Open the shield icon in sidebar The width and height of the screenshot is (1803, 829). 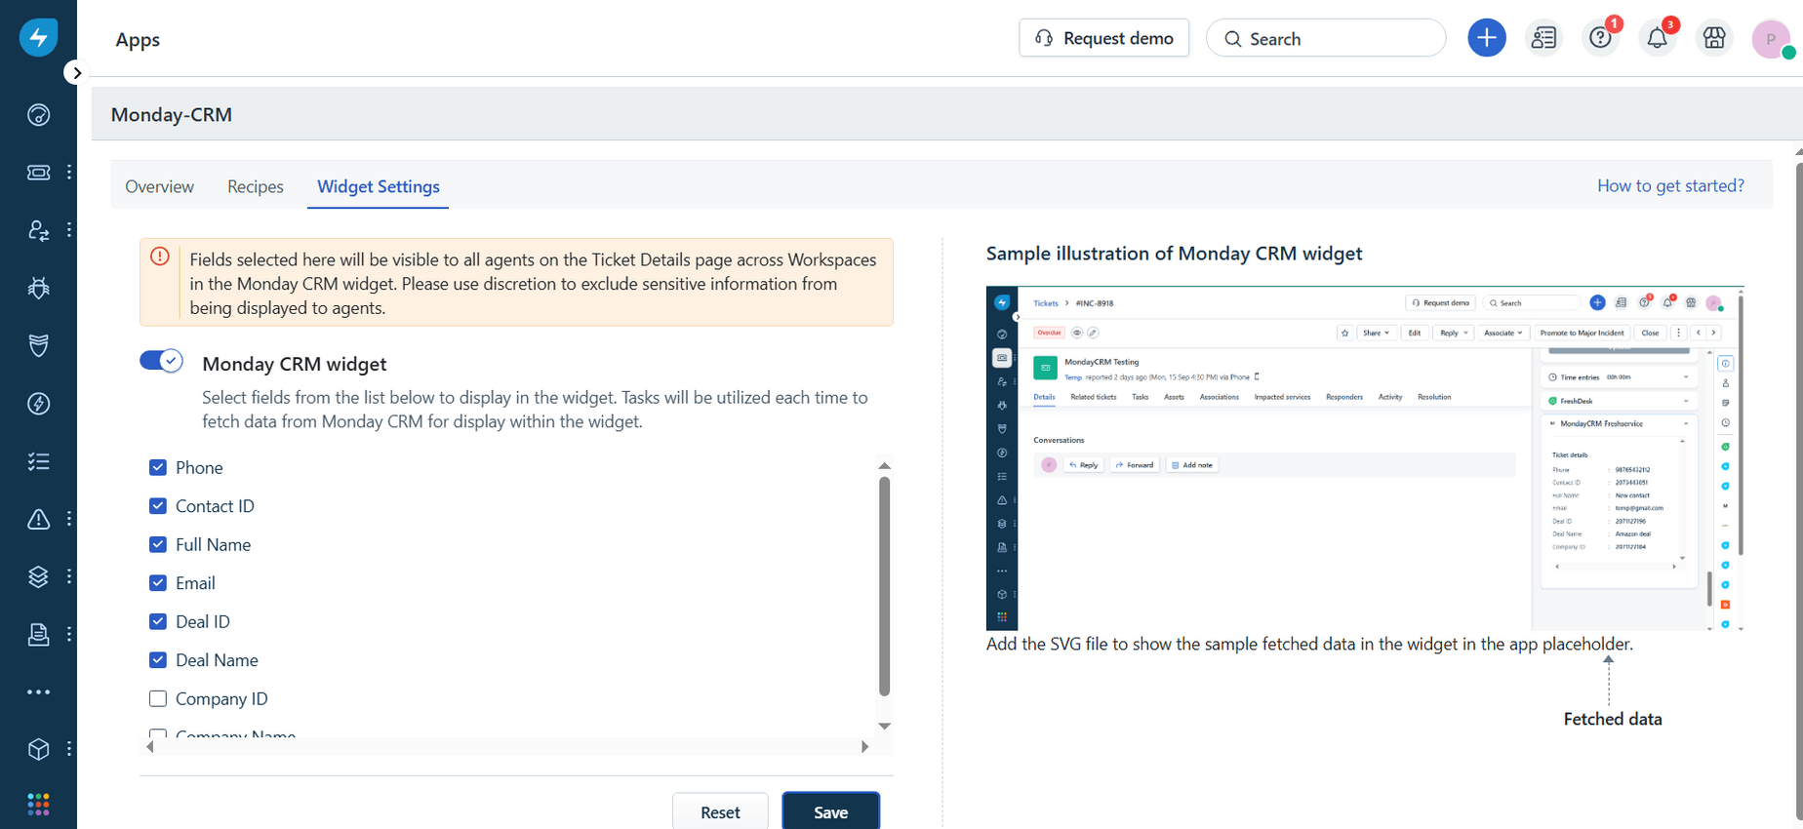(x=38, y=345)
